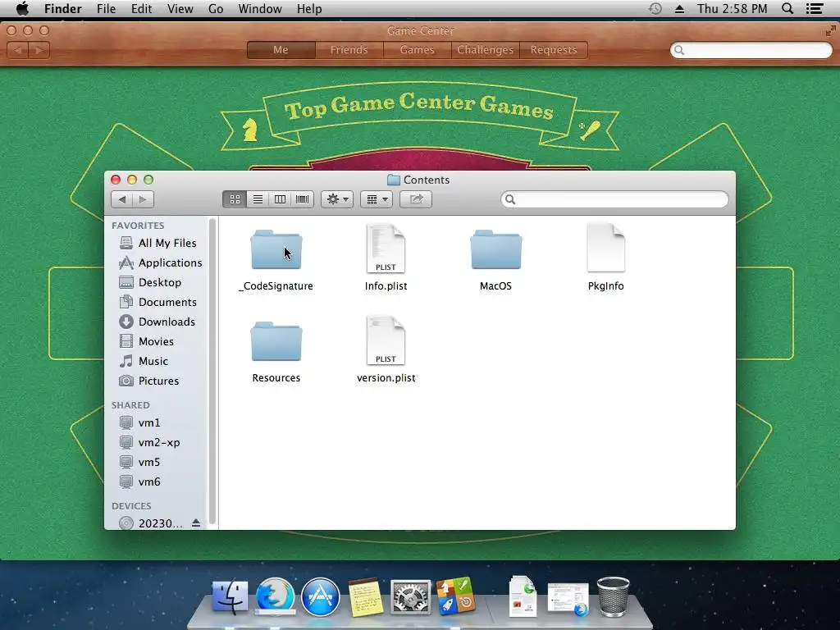
Task: Click Game Center forward arrow button
Action: tap(39, 50)
